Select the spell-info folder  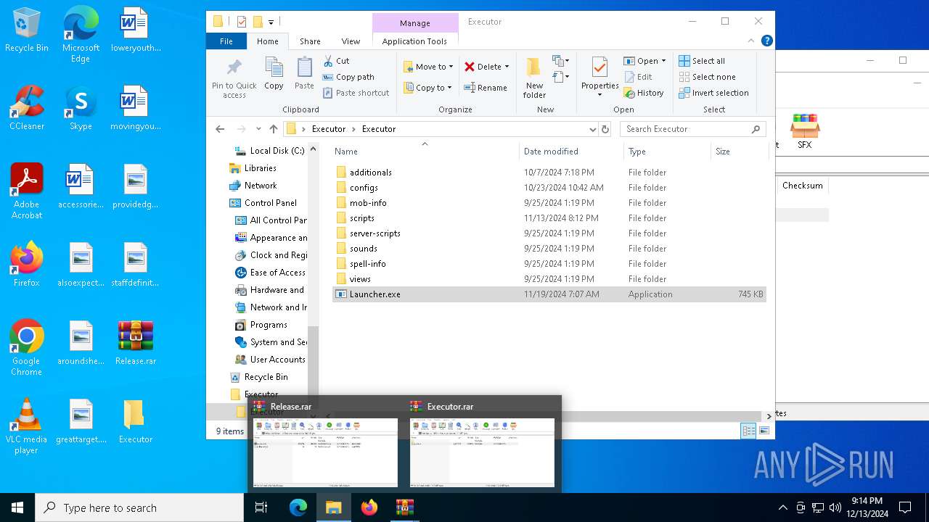click(x=367, y=264)
